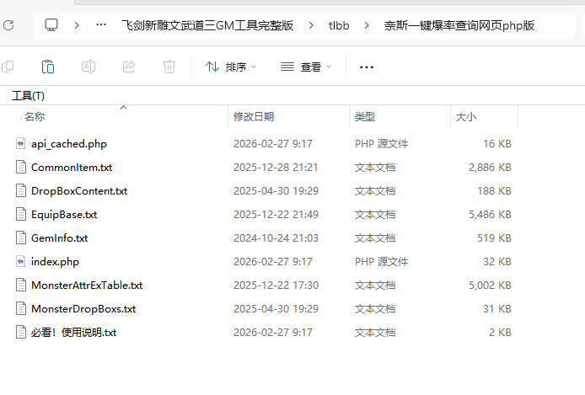Click the This PC monitor icon
This screenshot has width=585, height=395.
(x=52, y=25)
